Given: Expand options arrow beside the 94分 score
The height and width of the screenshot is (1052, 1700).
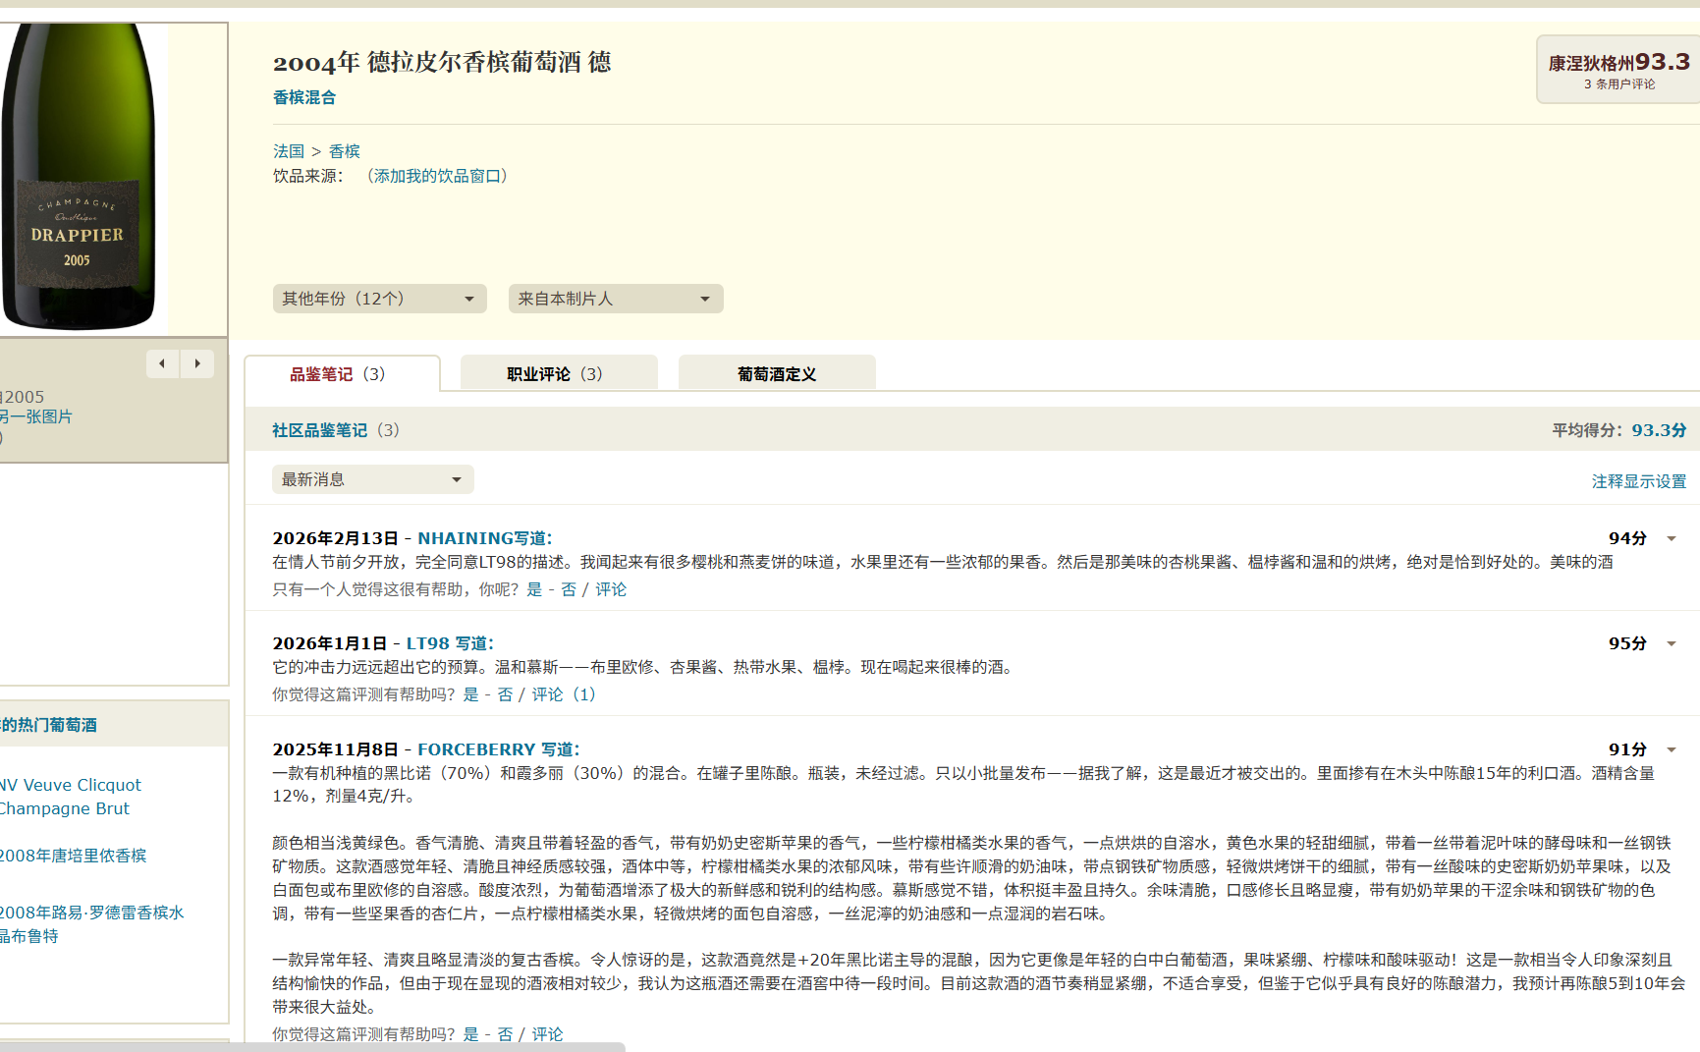Looking at the screenshot, I should 1671,538.
